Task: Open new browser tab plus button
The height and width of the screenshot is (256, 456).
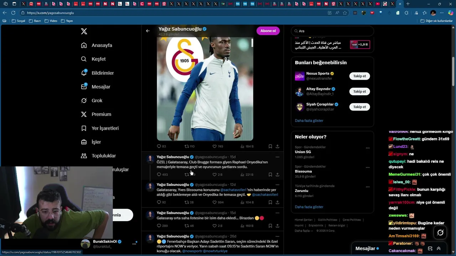Action: click(x=408, y=4)
